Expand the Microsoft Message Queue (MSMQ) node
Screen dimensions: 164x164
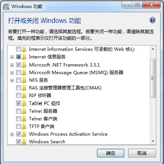(12, 73)
